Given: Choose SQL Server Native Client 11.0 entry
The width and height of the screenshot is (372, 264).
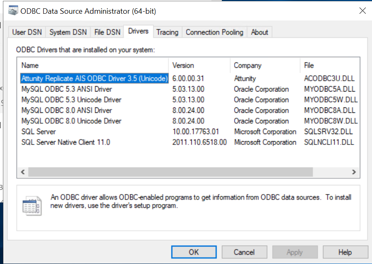Looking at the screenshot, I should point(66,142).
